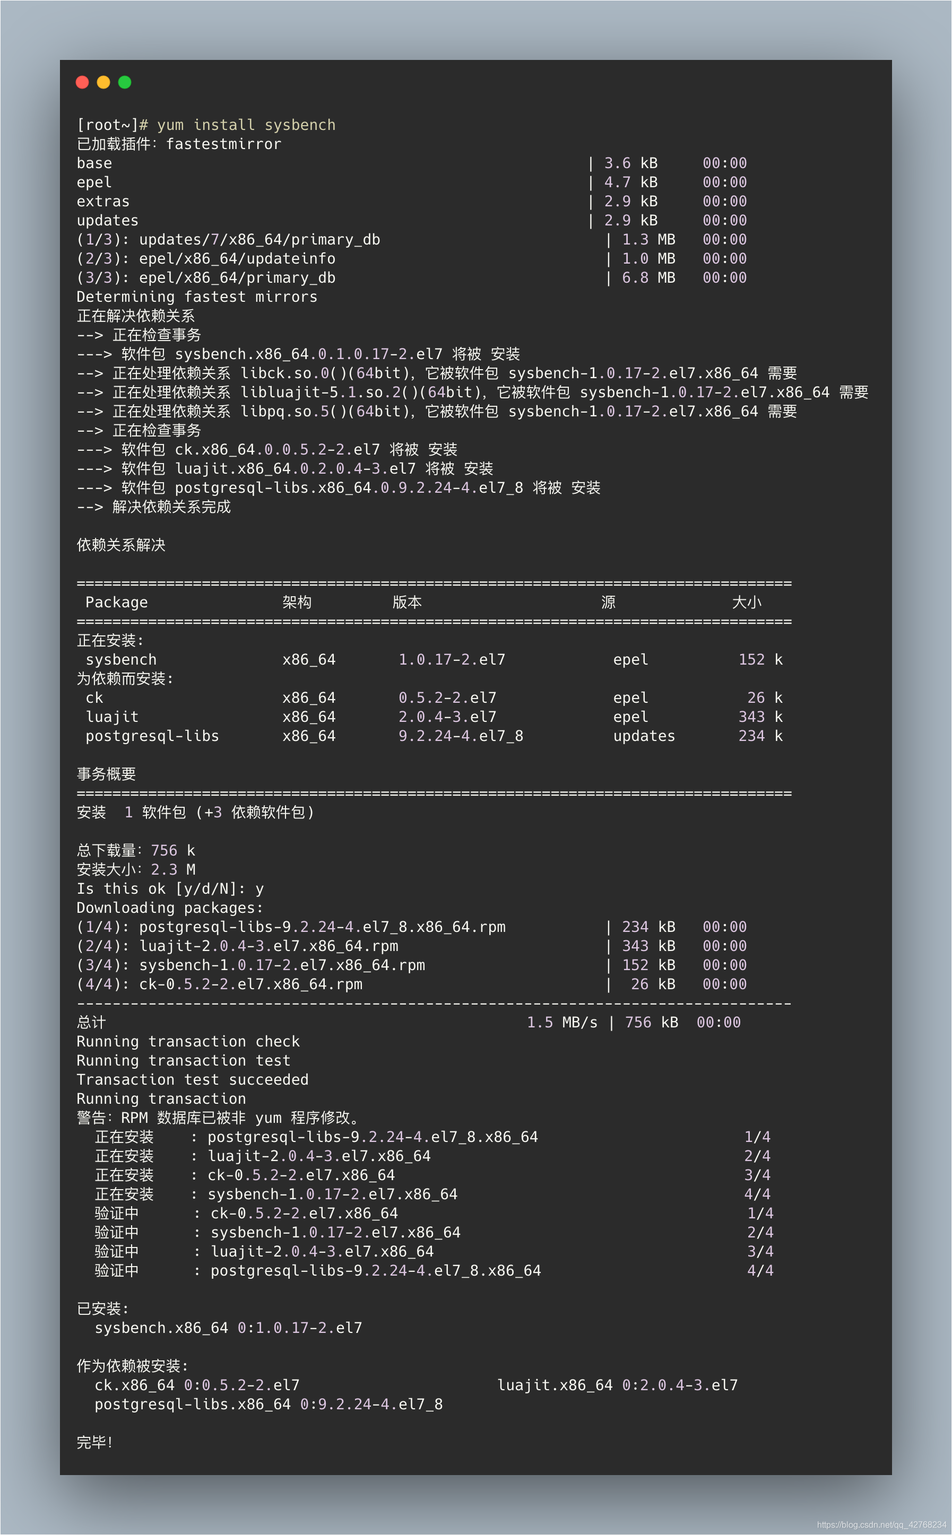Click the yellow minimize window dot
Image resolution: width=952 pixels, height=1535 pixels.
pyautogui.click(x=103, y=82)
